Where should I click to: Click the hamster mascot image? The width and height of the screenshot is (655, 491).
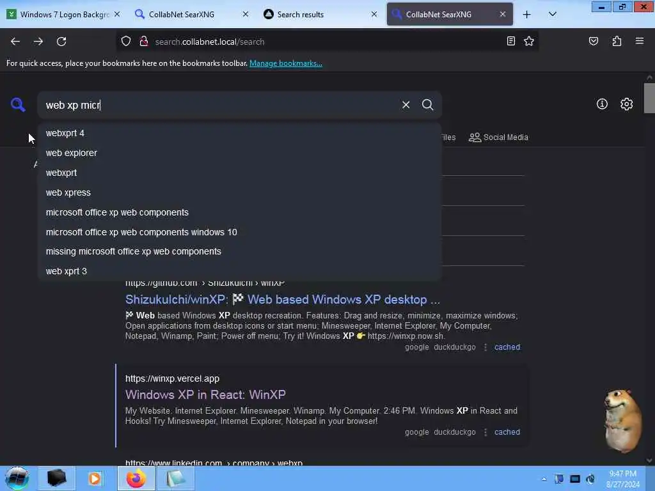(622, 421)
